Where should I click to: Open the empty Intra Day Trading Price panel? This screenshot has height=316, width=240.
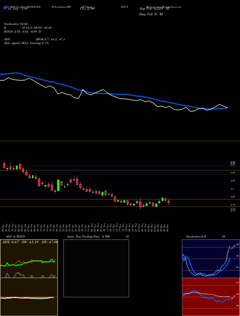pos(96,268)
